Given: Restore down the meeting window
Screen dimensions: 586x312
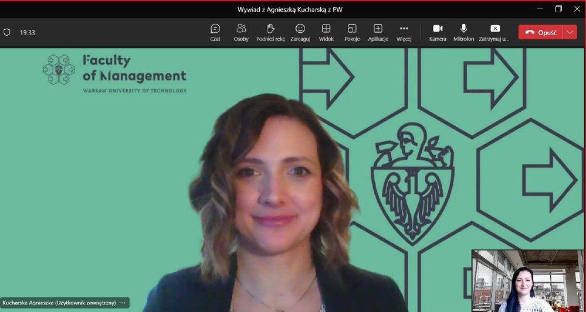Looking at the screenshot, I should tap(558, 9).
